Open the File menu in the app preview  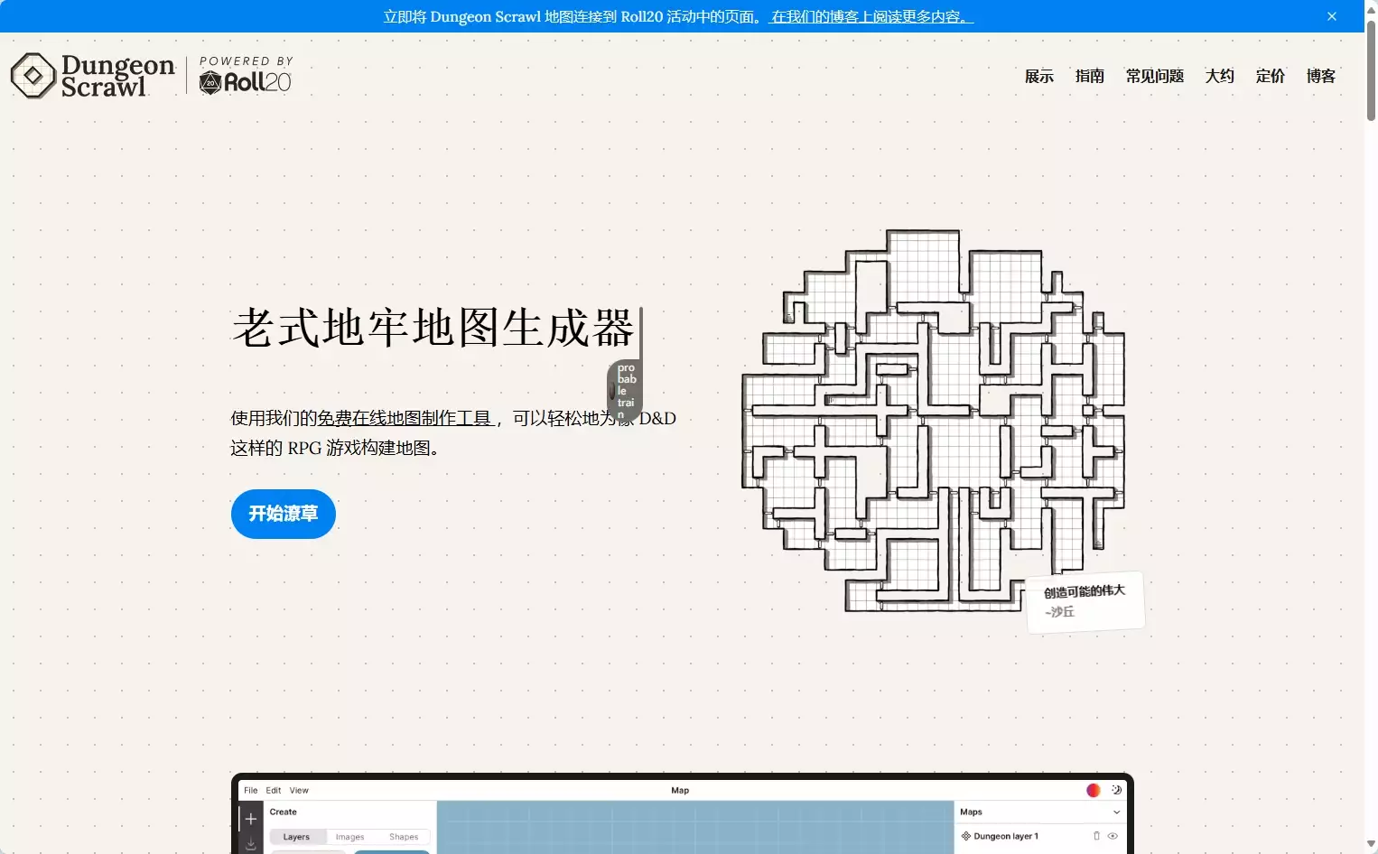pyautogui.click(x=251, y=790)
